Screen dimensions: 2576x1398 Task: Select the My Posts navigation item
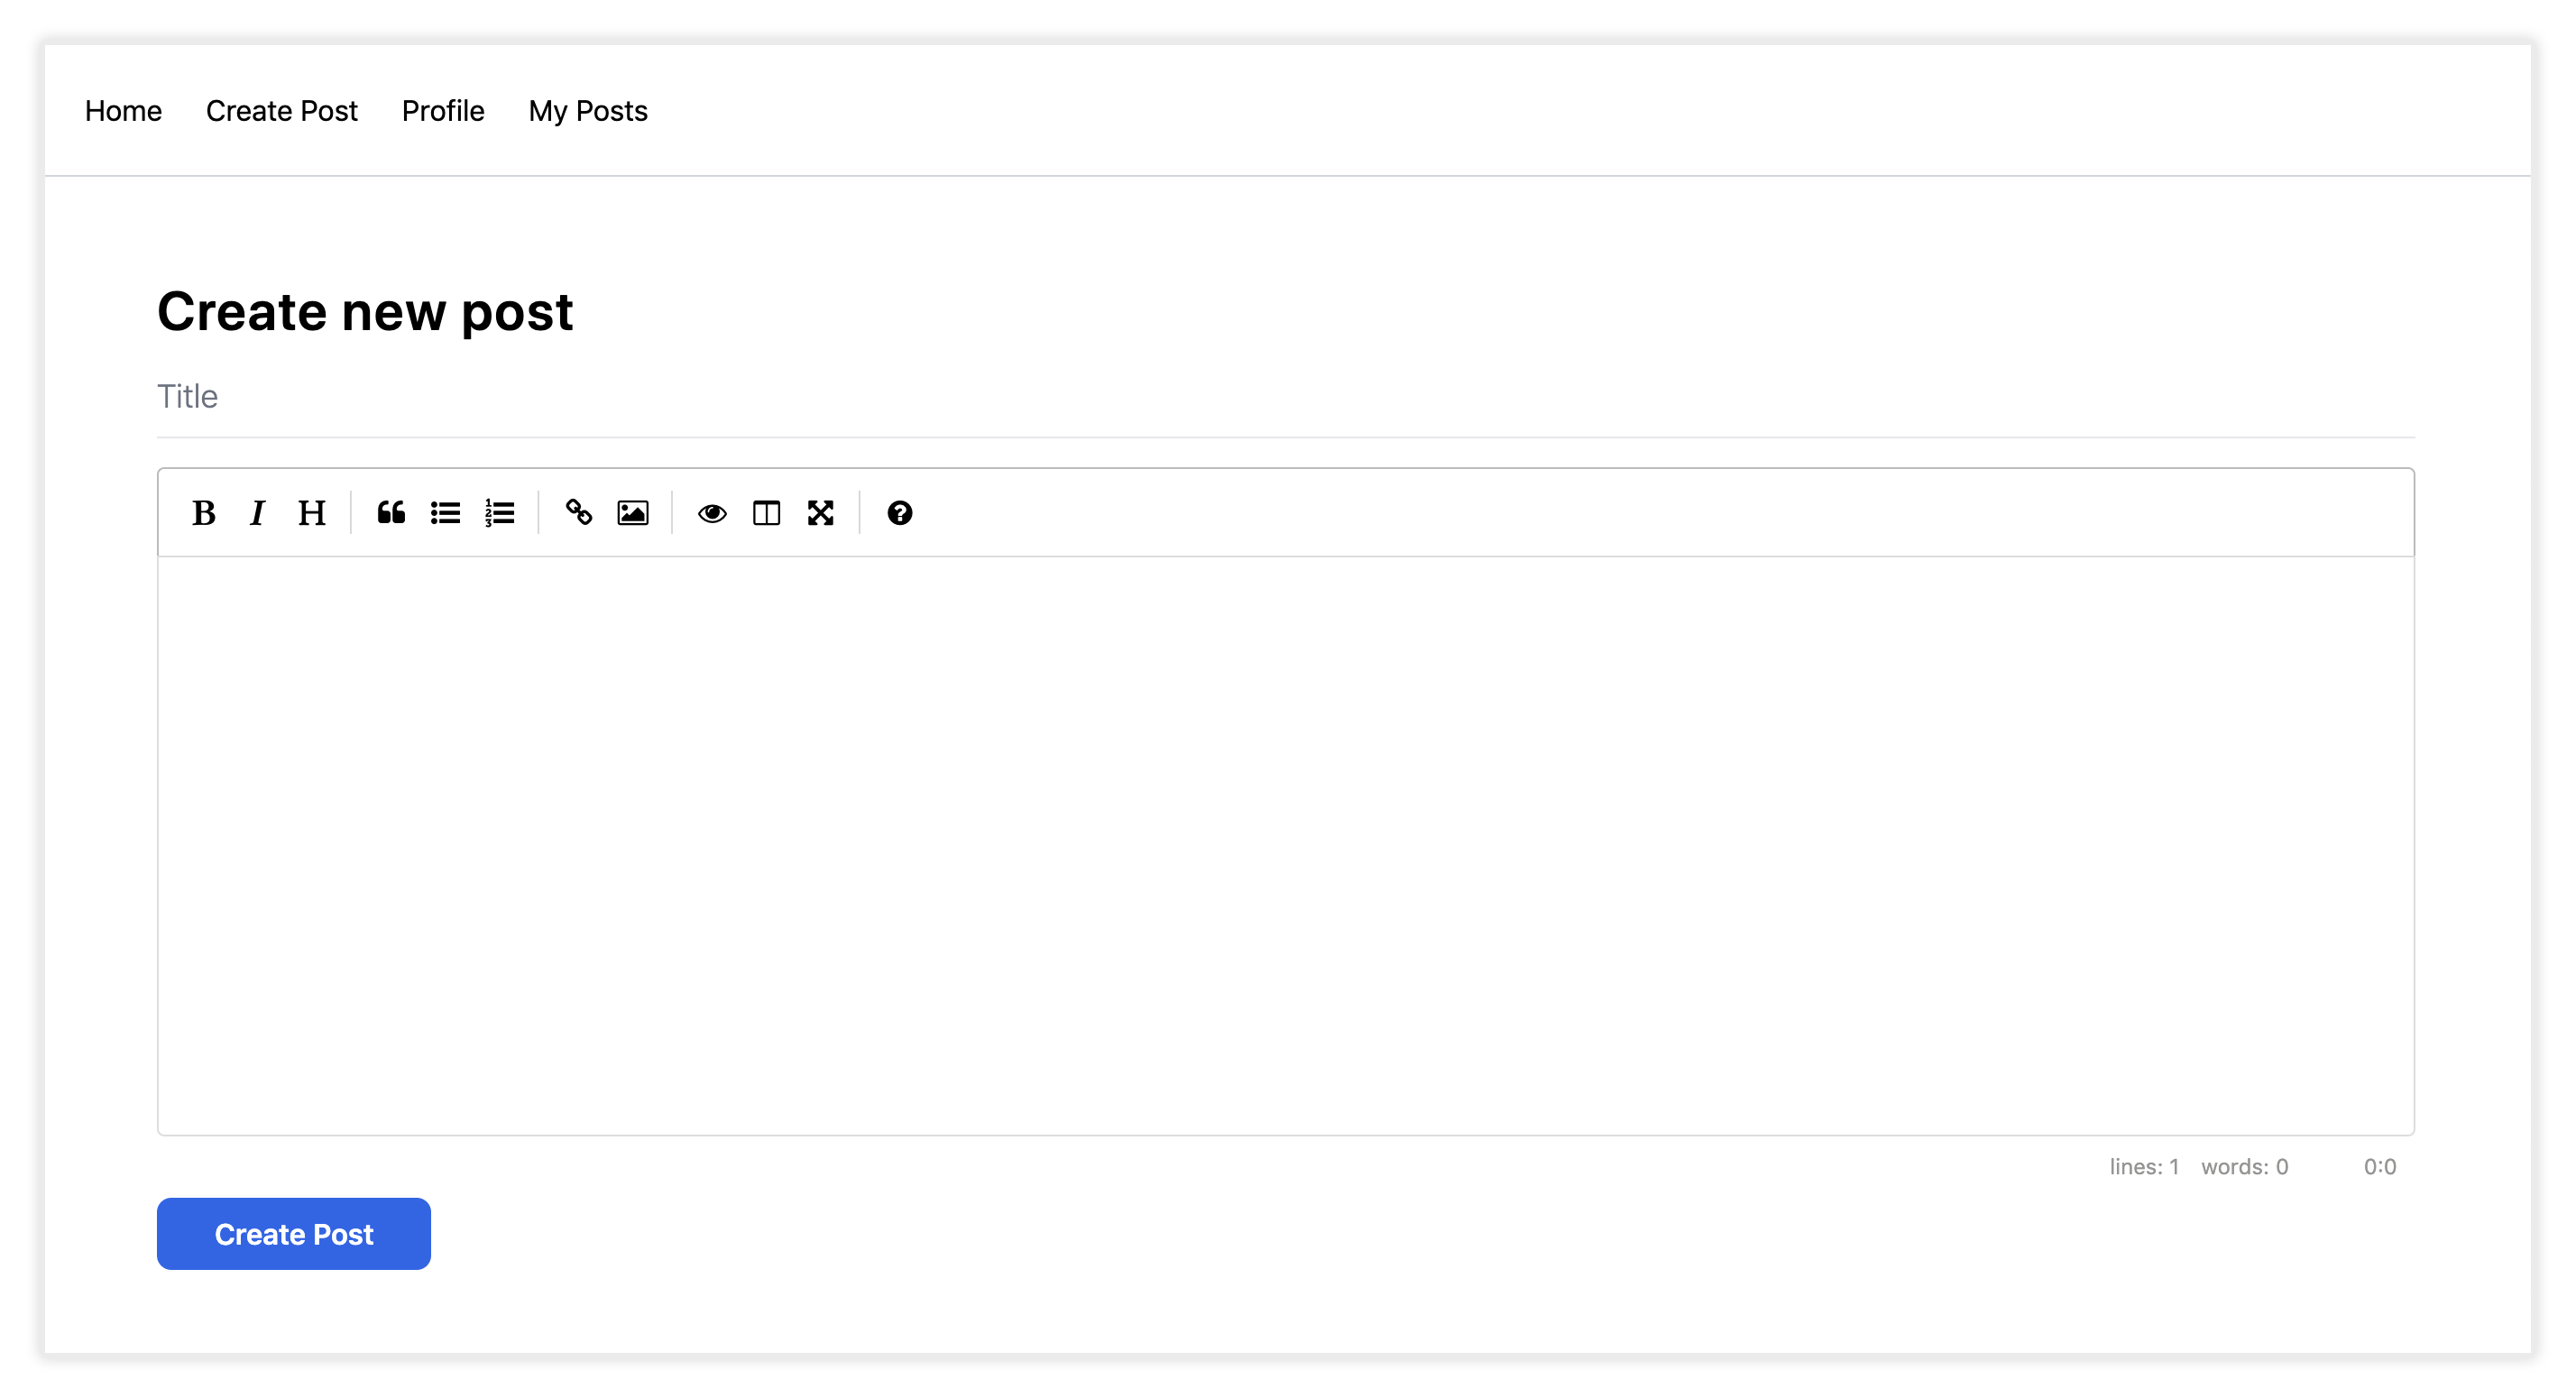point(587,110)
